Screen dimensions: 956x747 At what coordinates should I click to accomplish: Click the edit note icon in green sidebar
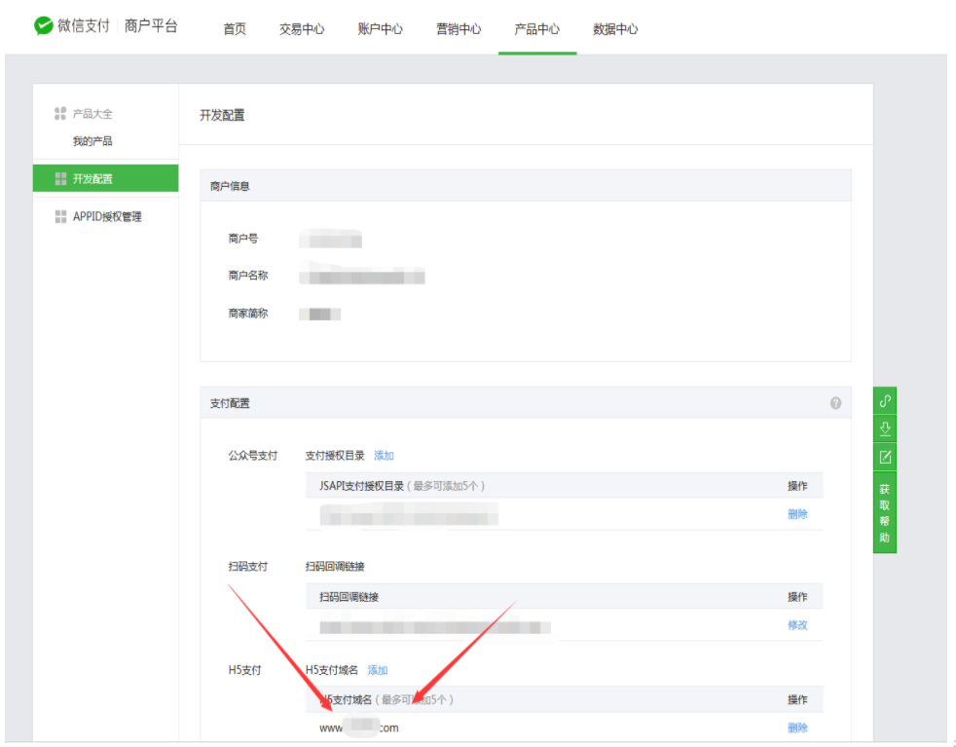click(885, 457)
